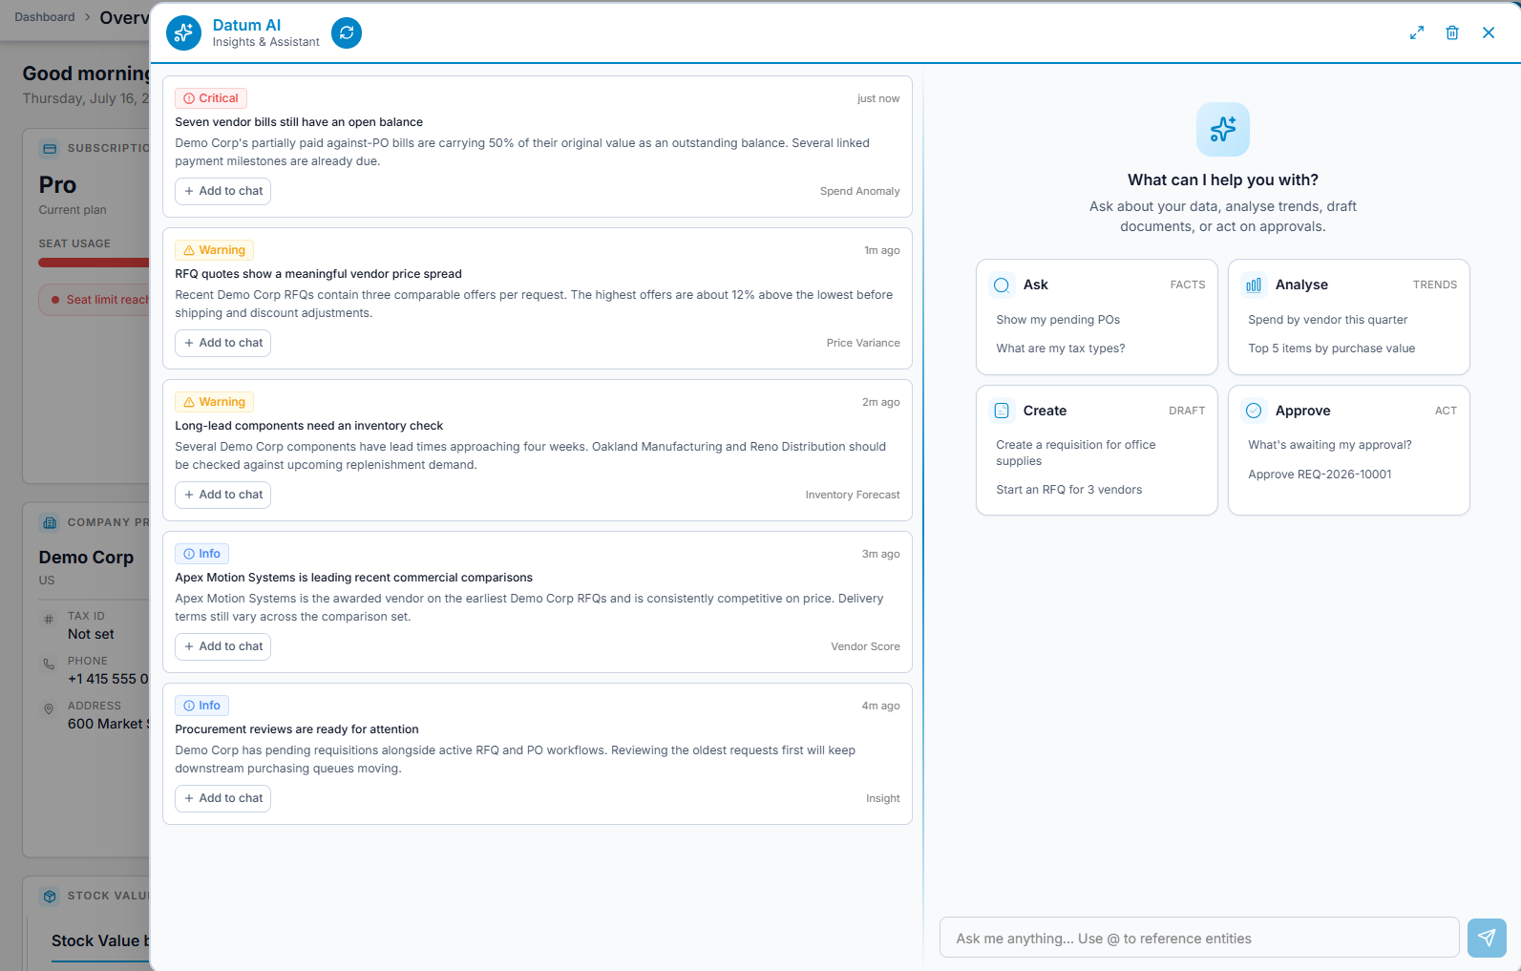Add the long-lead components insight to chat
Image resolution: width=1521 pixels, height=971 pixels.
(222, 495)
